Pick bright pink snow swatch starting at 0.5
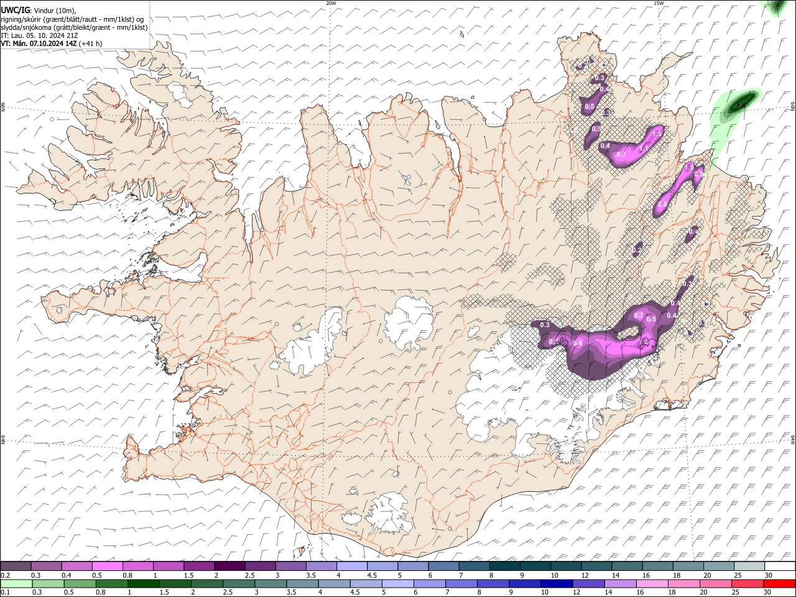Image resolution: width=796 pixels, height=597 pixels. (x=107, y=566)
